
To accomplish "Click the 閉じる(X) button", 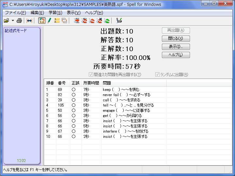I will point(176,38).
